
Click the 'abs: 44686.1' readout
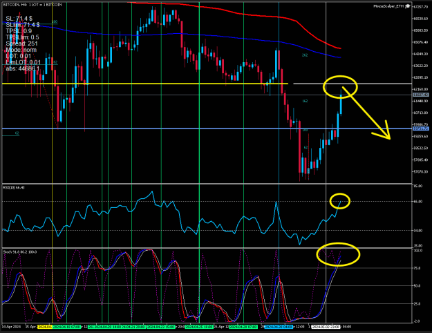click(x=23, y=68)
